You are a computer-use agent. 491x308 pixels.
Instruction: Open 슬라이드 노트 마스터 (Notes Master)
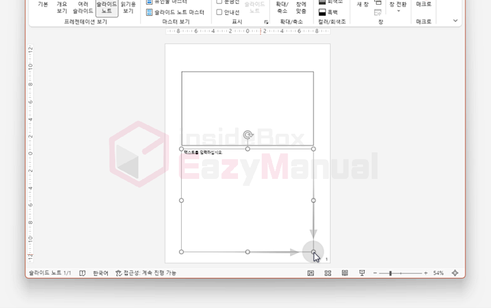pyautogui.click(x=175, y=12)
